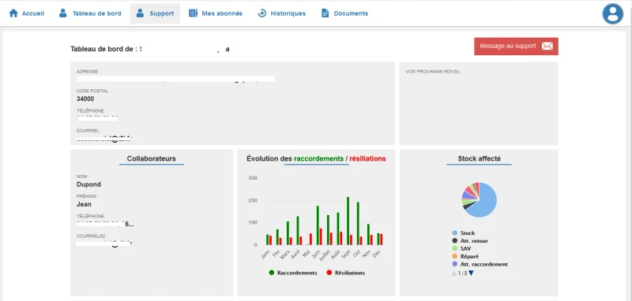Click the Collaborateurs heading
This screenshot has height=301, width=632.
pos(152,158)
